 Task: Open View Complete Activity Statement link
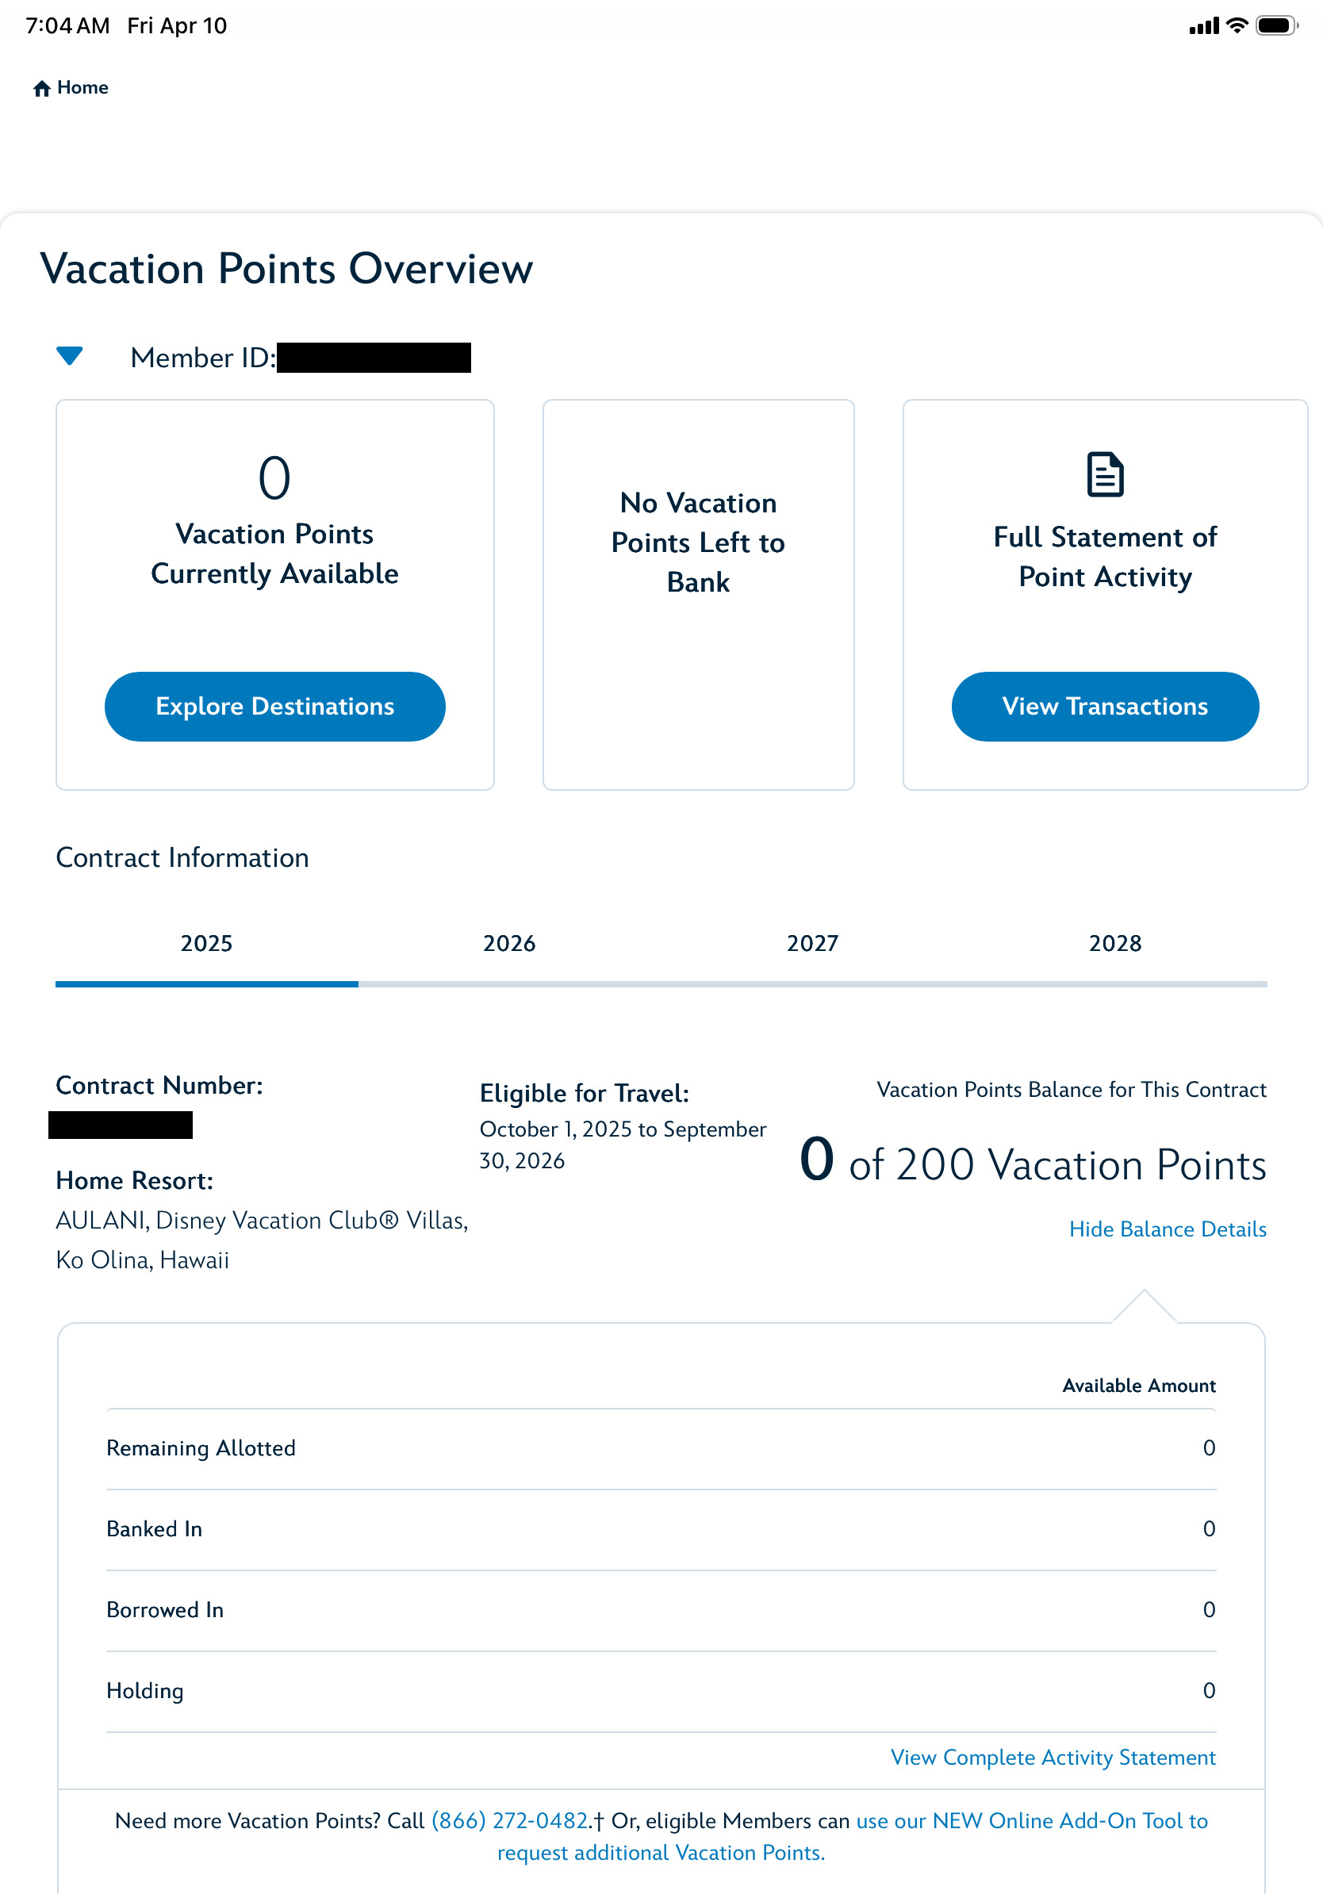pos(1053,1757)
